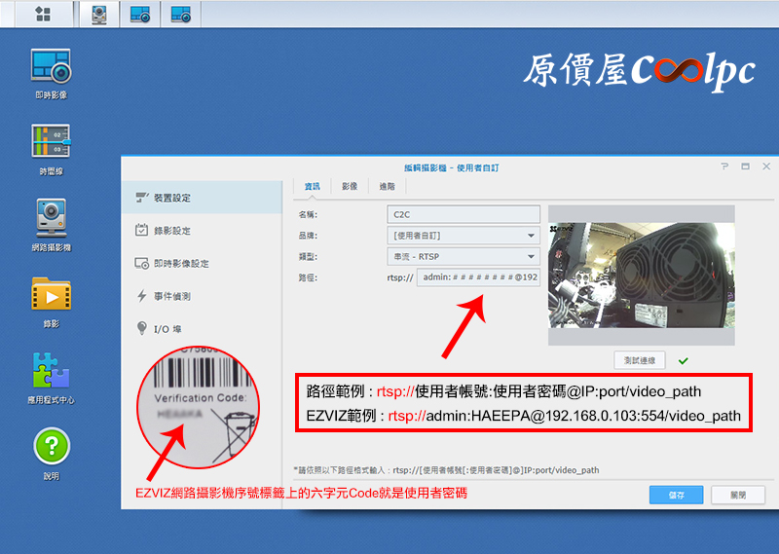Click the 測試連線 test connection button
The height and width of the screenshot is (554, 779).
640,360
